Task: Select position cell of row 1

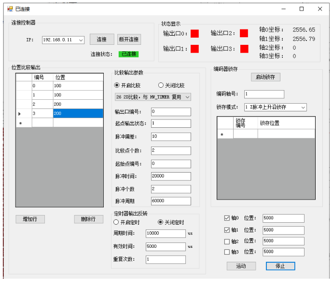Action: tap(78, 95)
